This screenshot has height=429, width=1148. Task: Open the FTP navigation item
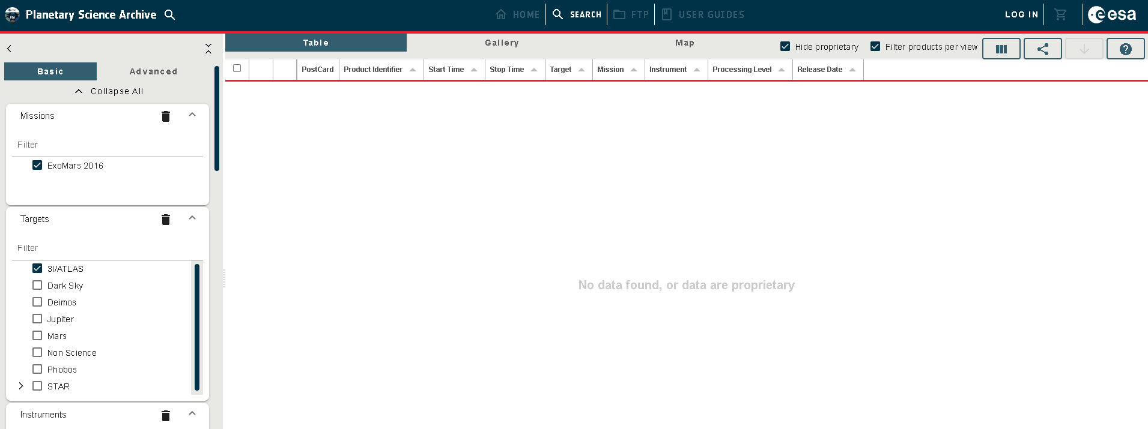(631, 14)
